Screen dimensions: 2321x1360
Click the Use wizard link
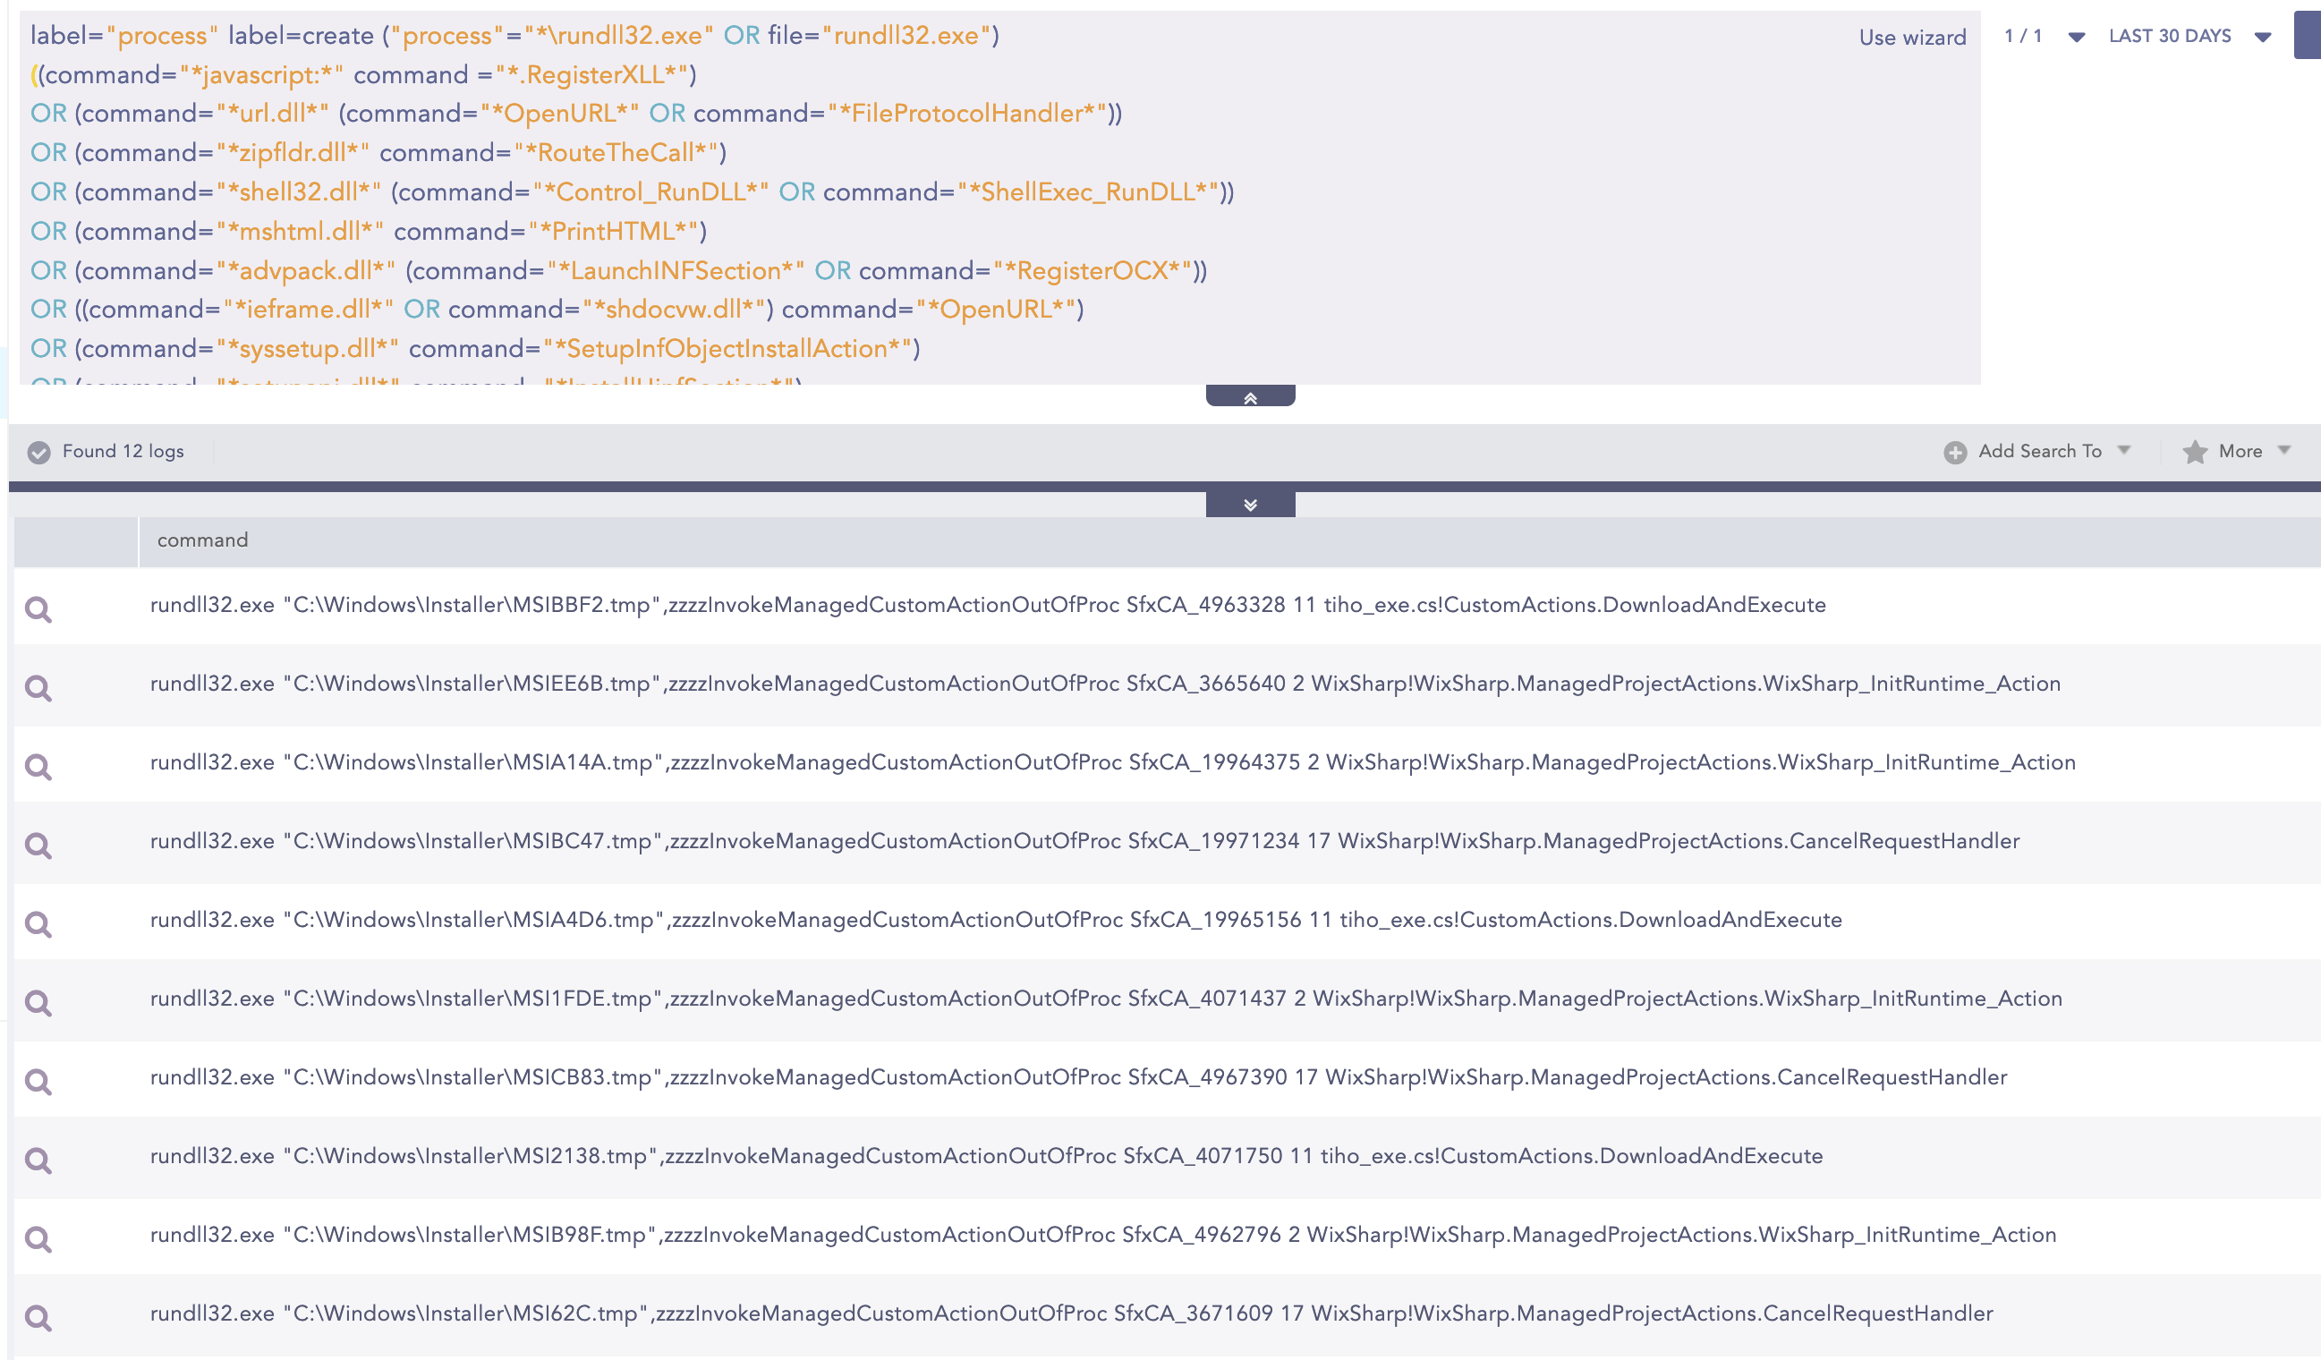[x=1912, y=38]
